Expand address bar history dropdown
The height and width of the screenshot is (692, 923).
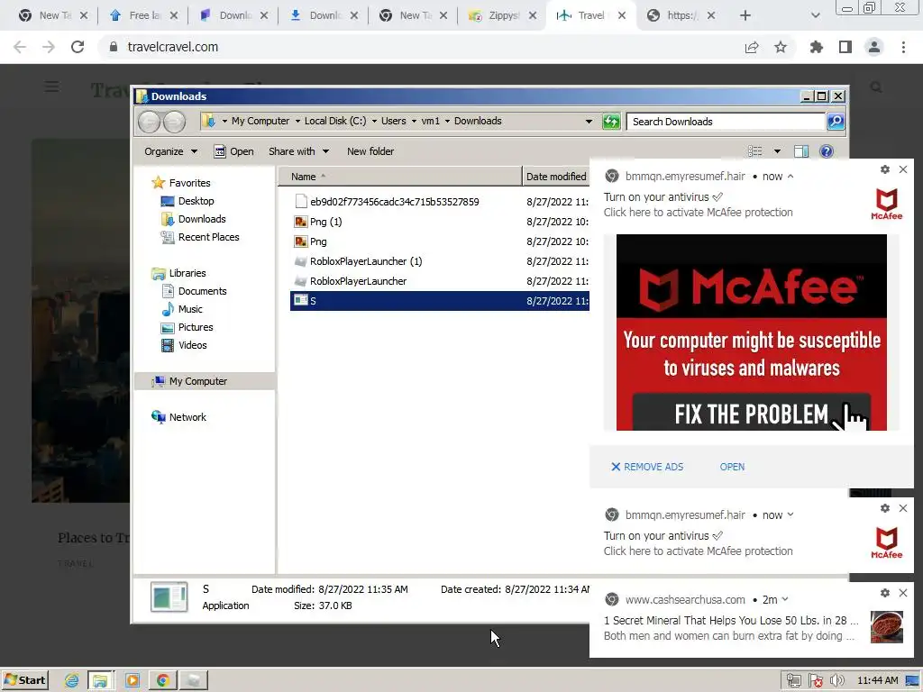tap(589, 122)
